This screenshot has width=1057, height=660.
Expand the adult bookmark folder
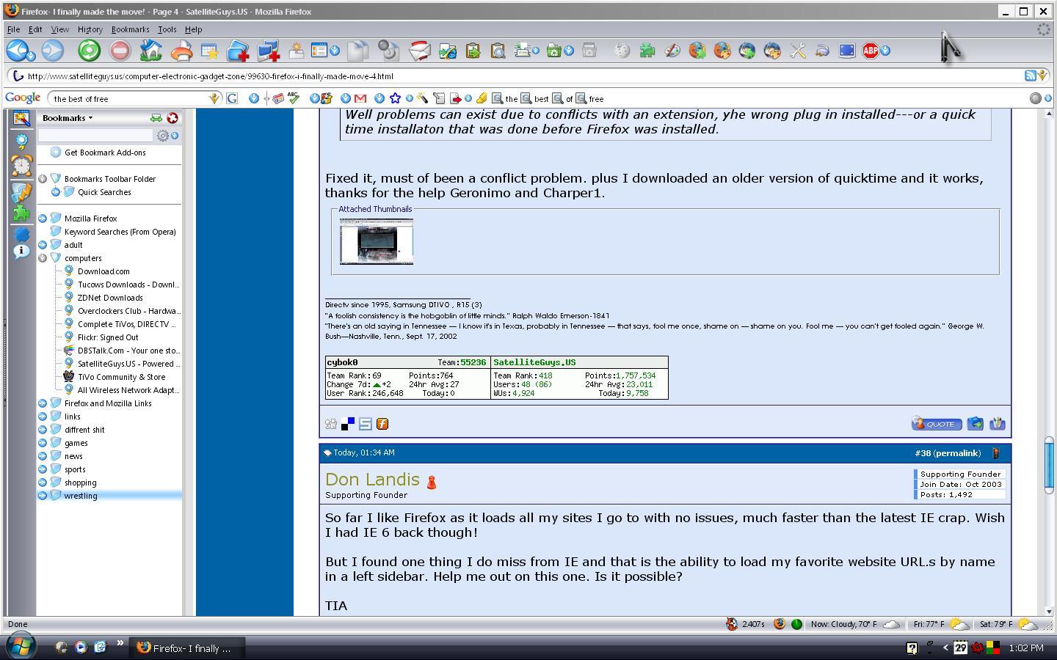click(x=43, y=245)
